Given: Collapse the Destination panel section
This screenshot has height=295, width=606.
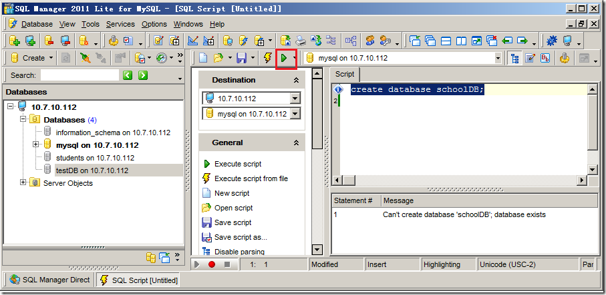Looking at the screenshot, I should 296,80.
